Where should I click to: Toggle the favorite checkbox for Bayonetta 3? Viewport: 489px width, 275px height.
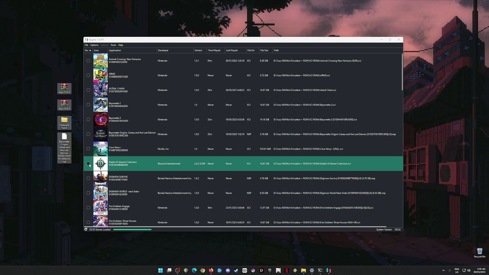pos(88,120)
